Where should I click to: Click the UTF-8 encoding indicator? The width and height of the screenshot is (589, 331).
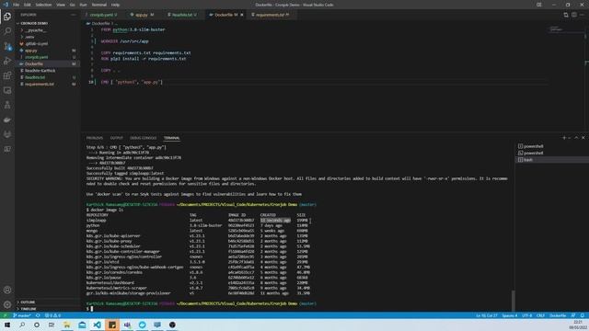coord(526,315)
